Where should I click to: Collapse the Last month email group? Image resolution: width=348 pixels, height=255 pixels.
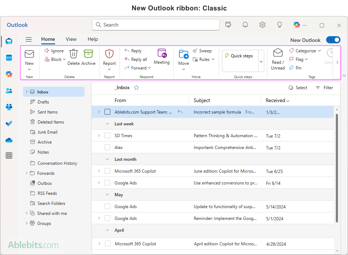tap(107, 159)
